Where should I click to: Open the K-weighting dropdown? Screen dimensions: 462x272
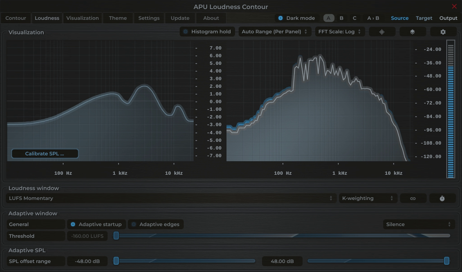point(367,198)
